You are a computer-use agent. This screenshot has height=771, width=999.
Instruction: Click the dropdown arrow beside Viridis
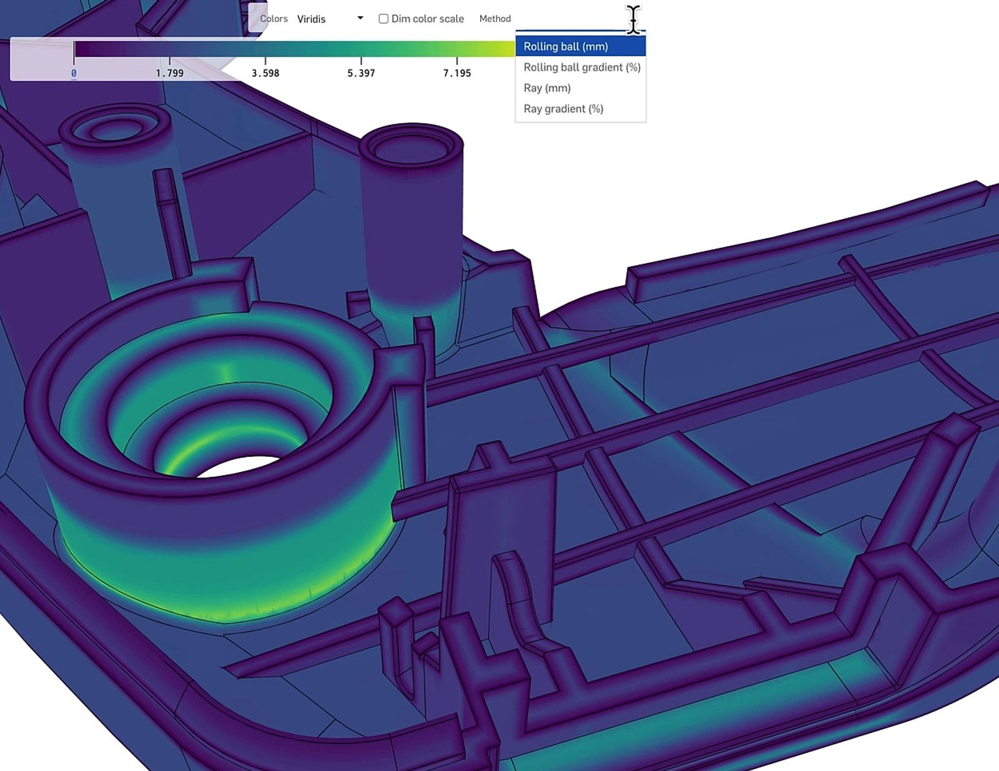pos(360,19)
